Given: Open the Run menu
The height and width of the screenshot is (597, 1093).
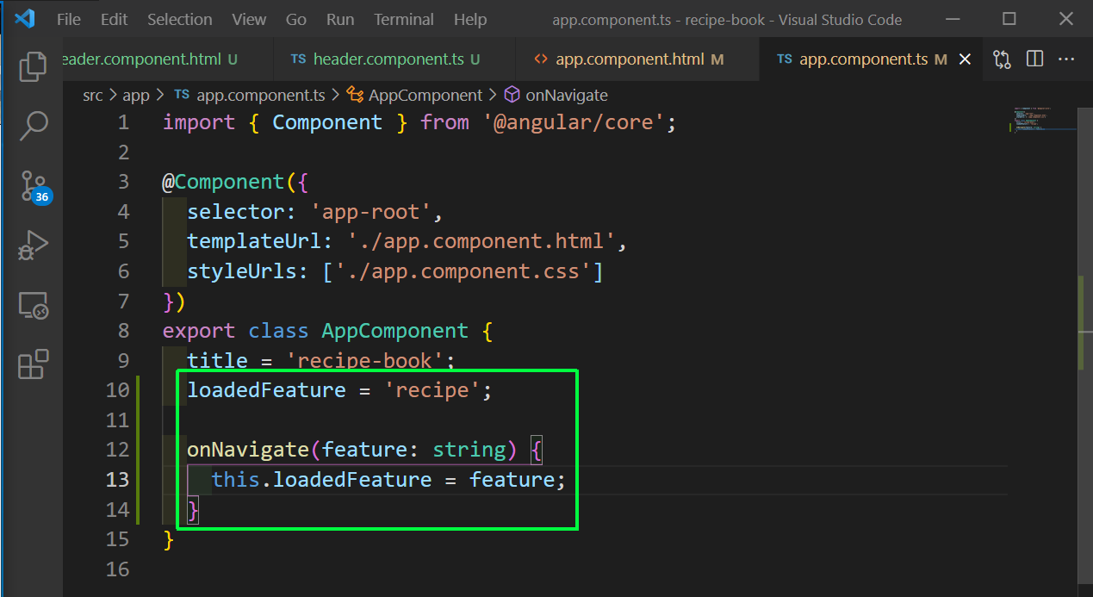Looking at the screenshot, I should coord(340,19).
